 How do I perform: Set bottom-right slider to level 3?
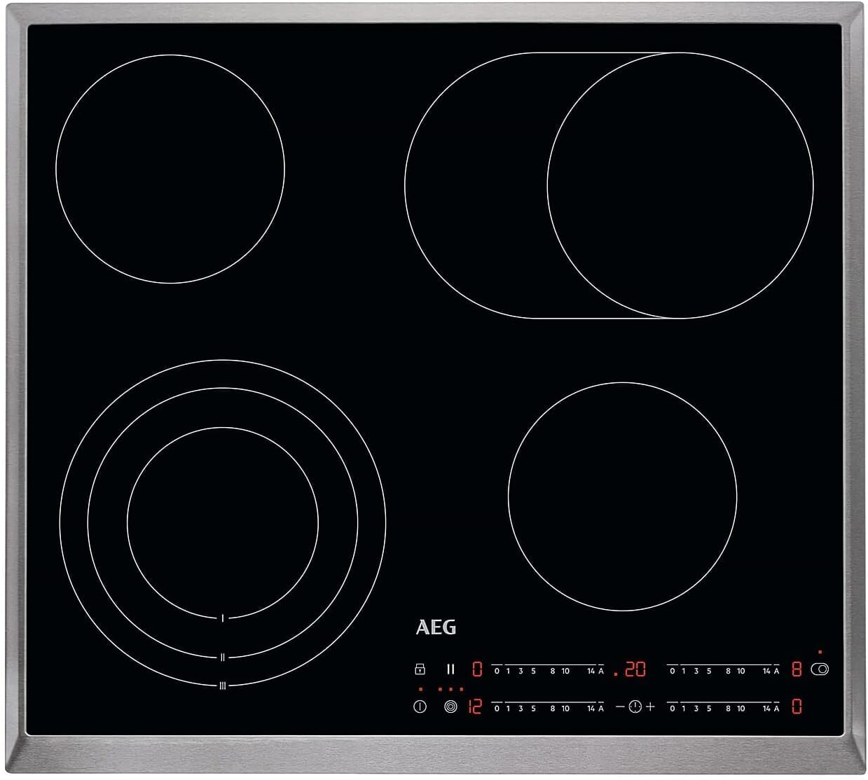click(x=696, y=708)
